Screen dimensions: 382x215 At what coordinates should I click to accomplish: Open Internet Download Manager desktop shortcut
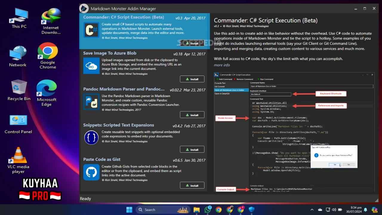pyautogui.click(x=51, y=21)
